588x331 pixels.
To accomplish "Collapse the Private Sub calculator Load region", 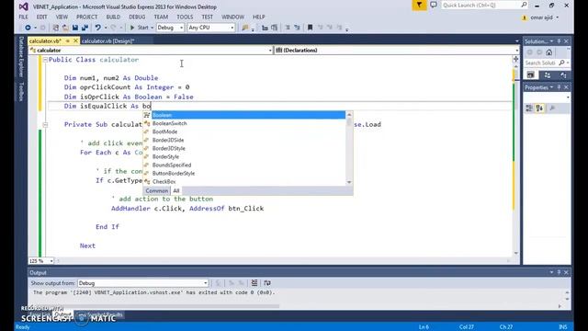I will [45, 125].
